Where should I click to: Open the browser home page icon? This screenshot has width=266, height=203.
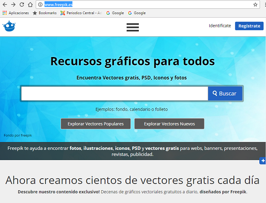coord(30,4)
